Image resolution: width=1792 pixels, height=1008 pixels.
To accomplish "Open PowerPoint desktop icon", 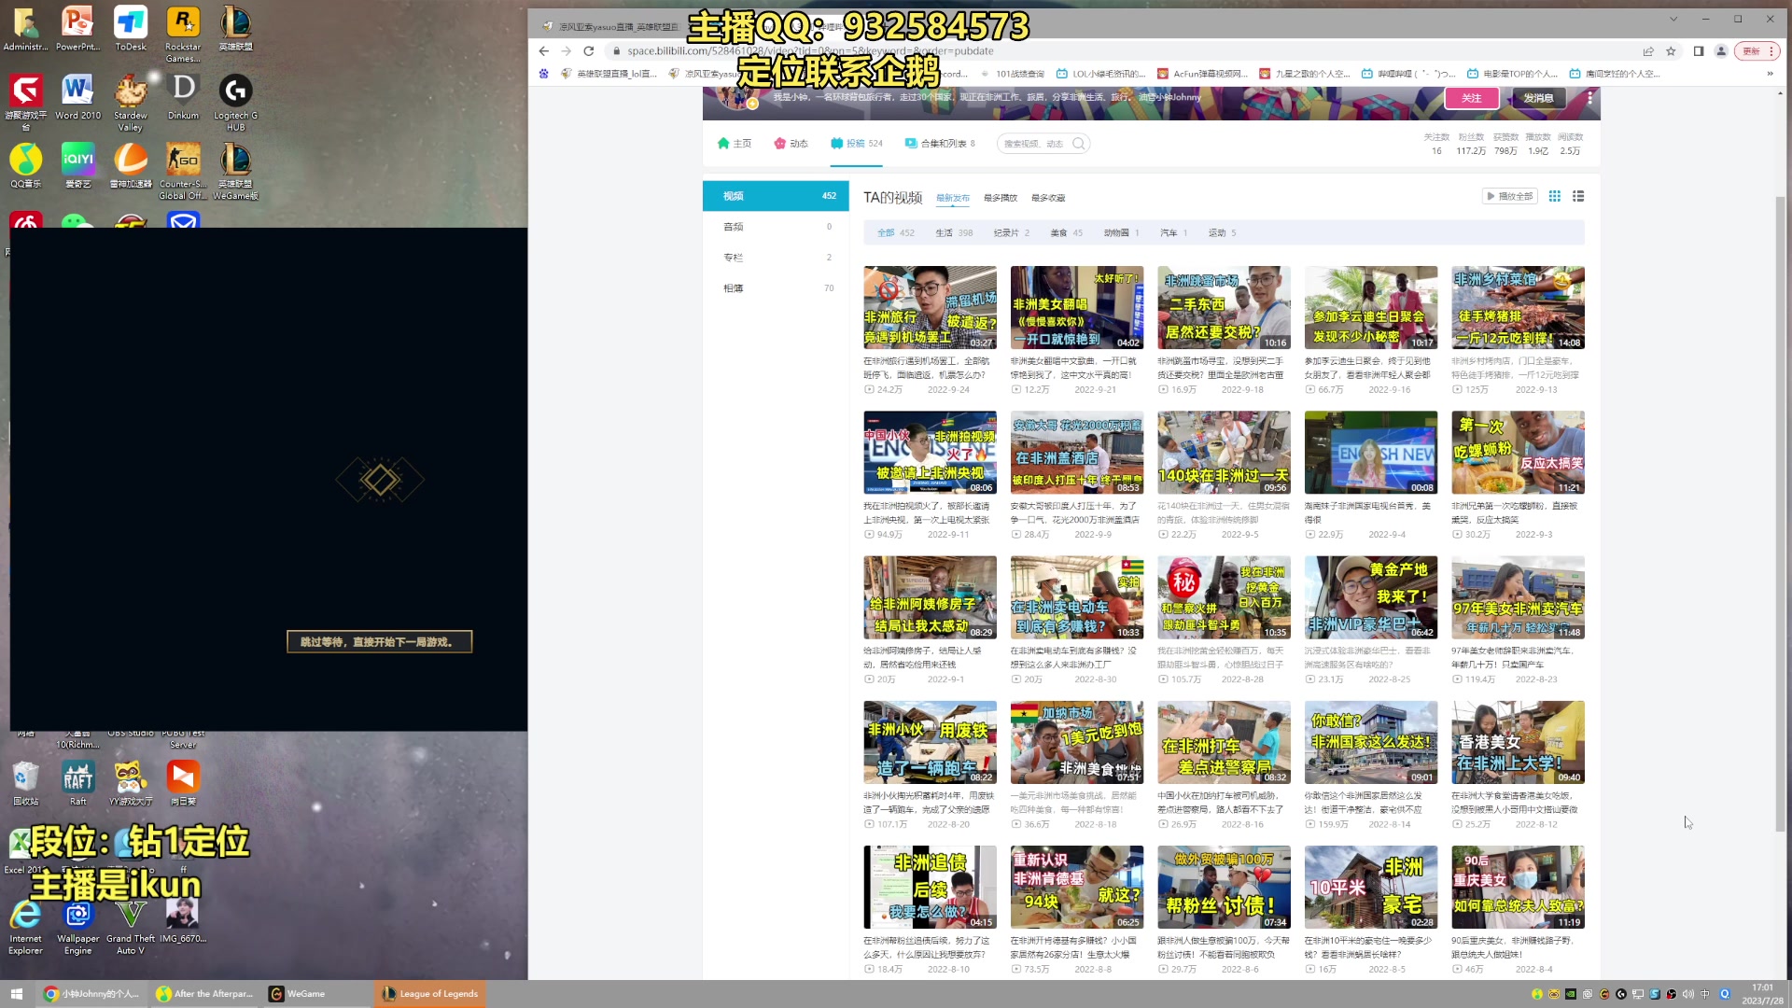I will tap(77, 29).
